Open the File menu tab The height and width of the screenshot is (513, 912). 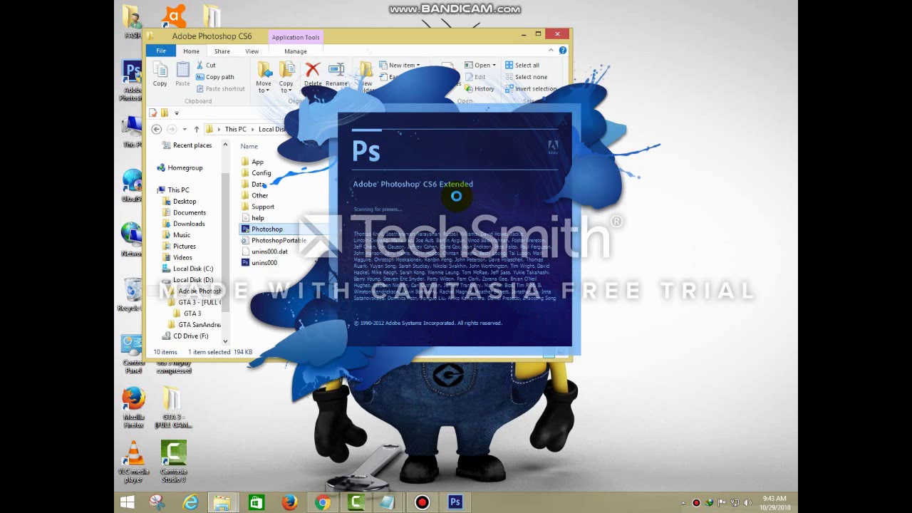tap(161, 51)
